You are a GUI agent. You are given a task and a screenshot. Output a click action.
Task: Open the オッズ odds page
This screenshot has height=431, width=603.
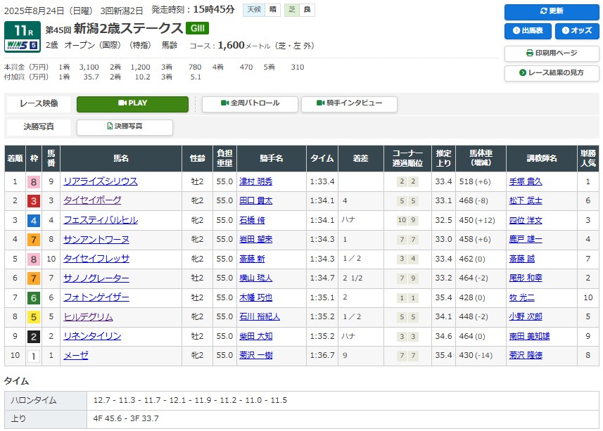pyautogui.click(x=576, y=31)
